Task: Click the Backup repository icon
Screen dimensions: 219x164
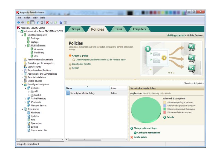Action: point(29,127)
